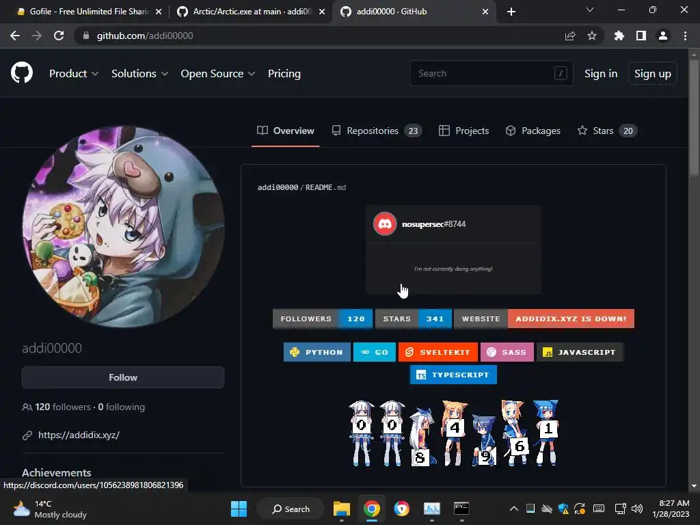Focus the GitHub search field
Screen dimensions: 700x525
tap(491, 73)
